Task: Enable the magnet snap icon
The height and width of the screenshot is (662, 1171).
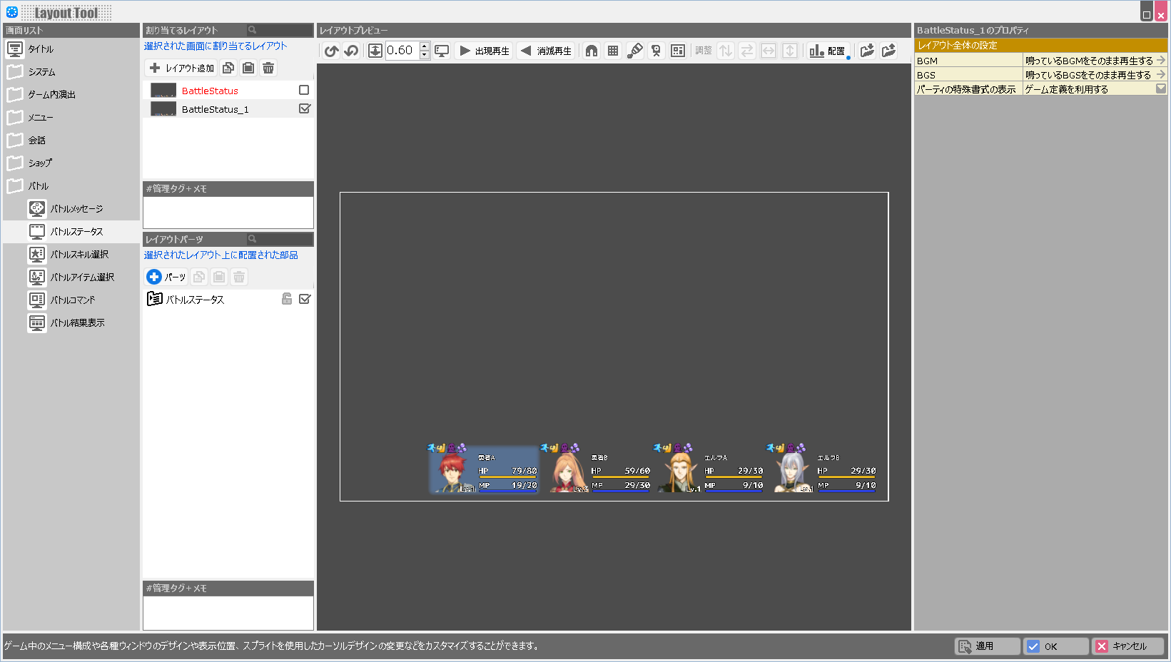Action: pyautogui.click(x=592, y=51)
